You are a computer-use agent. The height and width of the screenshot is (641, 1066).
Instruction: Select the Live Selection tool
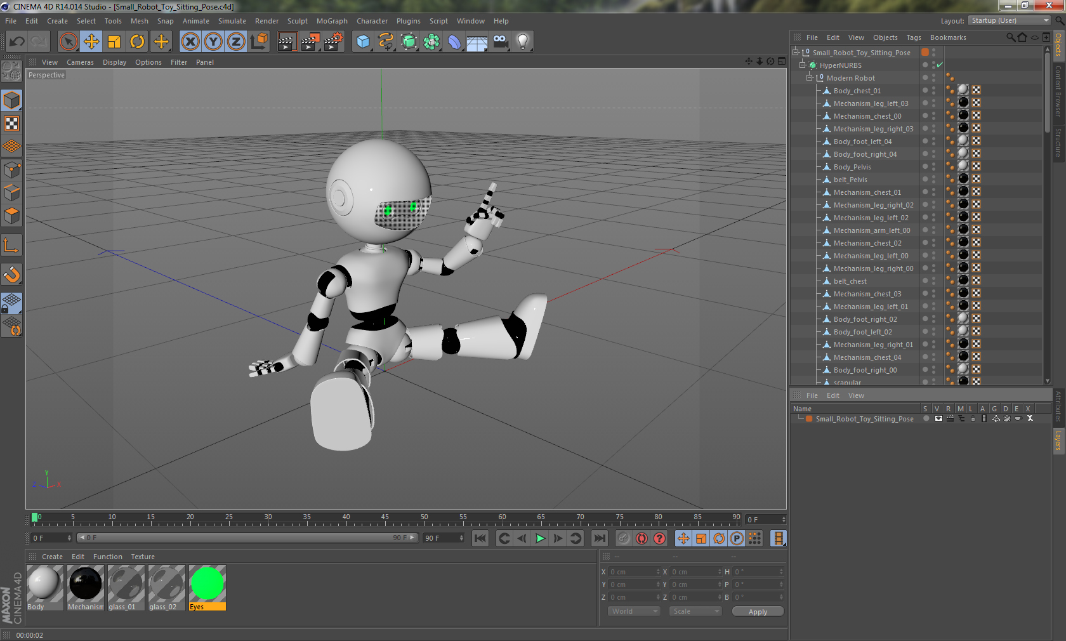pyautogui.click(x=69, y=42)
